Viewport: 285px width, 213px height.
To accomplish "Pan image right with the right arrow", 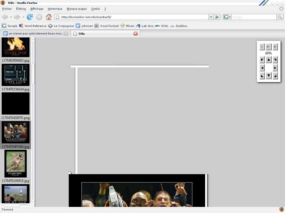I will (275, 68).
